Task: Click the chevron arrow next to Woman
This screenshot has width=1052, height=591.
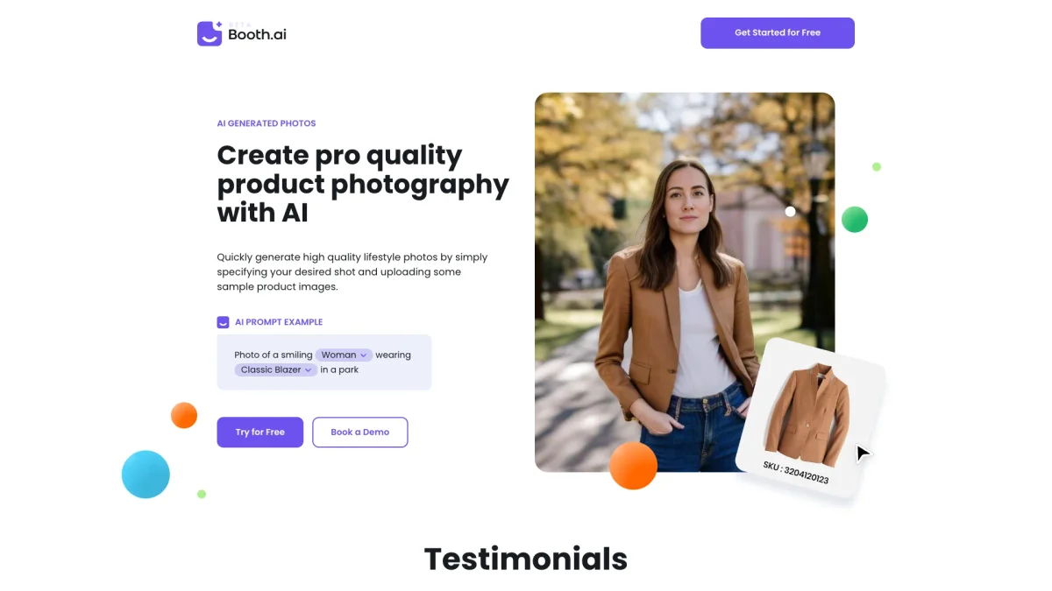Action: [x=363, y=355]
